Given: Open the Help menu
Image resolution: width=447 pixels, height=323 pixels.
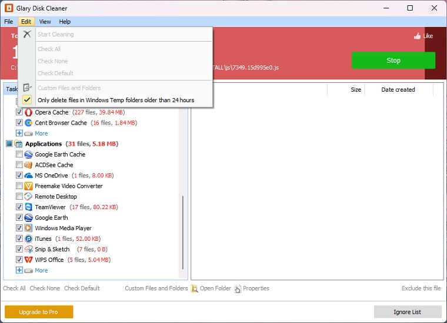Looking at the screenshot, I should pos(65,22).
